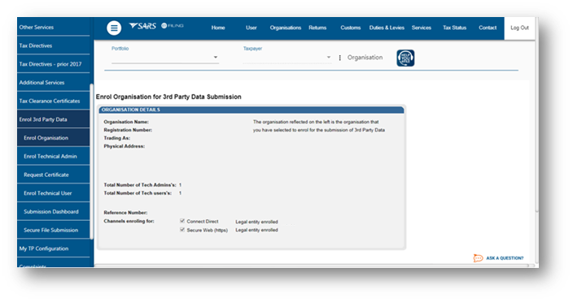Collapse Enrol 3rd Party Data section

point(54,119)
